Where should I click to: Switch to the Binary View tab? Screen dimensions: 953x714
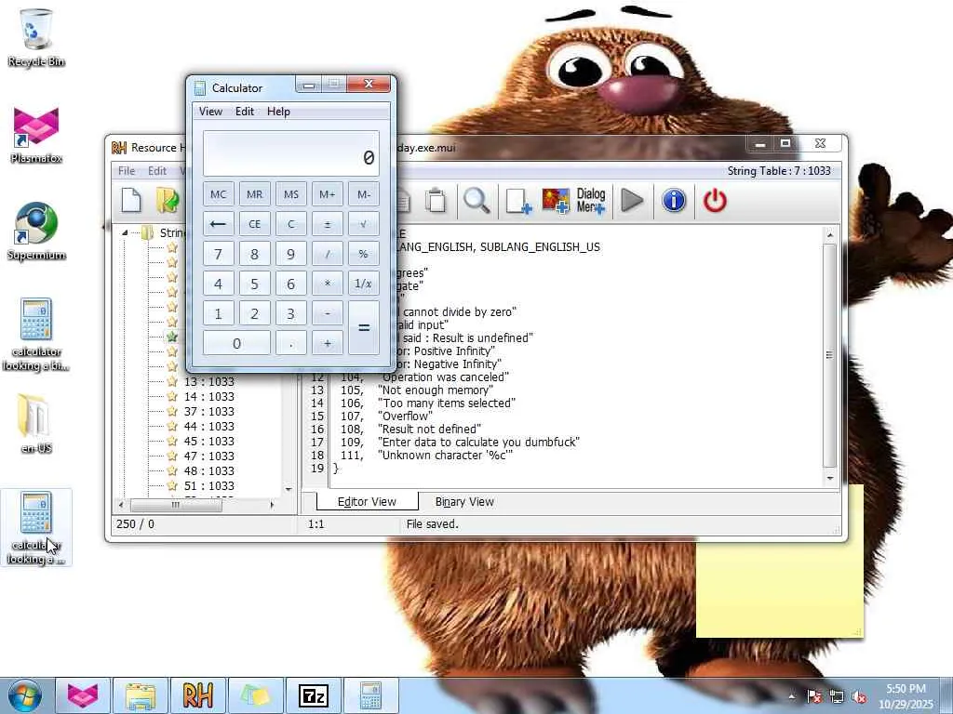pyautogui.click(x=464, y=501)
